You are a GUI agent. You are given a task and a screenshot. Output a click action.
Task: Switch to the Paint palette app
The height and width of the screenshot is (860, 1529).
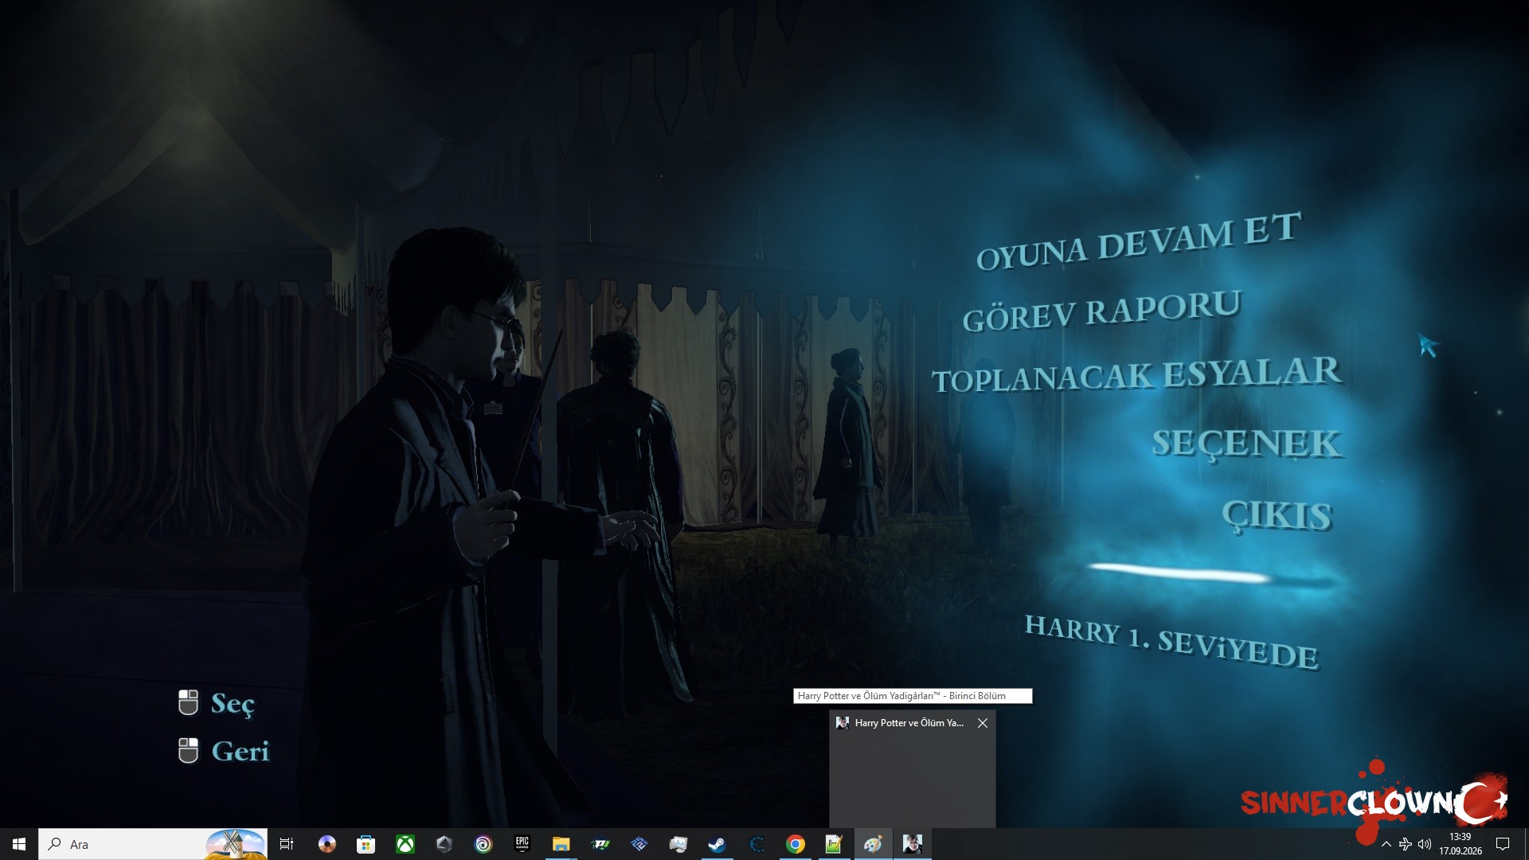click(873, 844)
